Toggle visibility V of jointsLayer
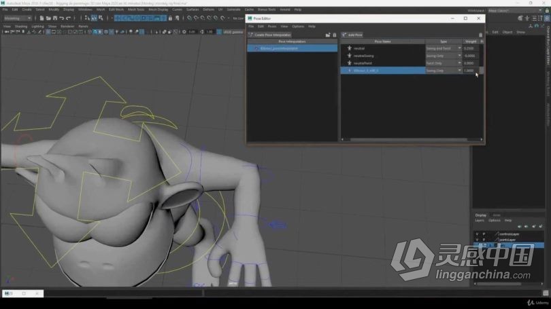Image resolution: width=551 pixels, height=309 pixels. 477,239
